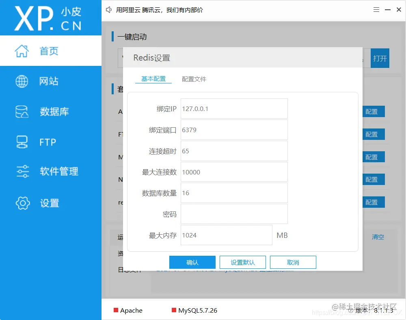The width and height of the screenshot is (406, 320).
Task: Click the speaker announcement icon in top bar
Action: click(108, 10)
